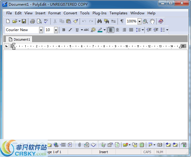The height and width of the screenshot is (157, 191).
Task: Expand the open file dropdown arrow
Action: click(x=19, y=21)
